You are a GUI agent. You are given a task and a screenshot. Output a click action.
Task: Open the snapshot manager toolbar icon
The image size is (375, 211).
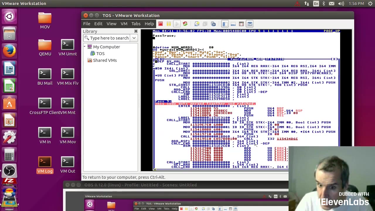coord(213,24)
